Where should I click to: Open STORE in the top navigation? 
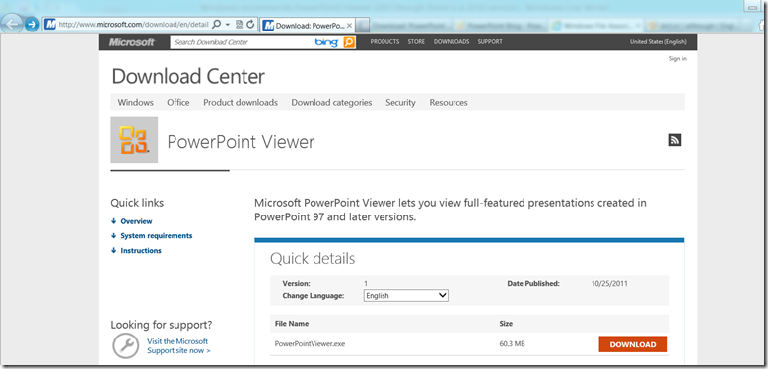pos(416,42)
